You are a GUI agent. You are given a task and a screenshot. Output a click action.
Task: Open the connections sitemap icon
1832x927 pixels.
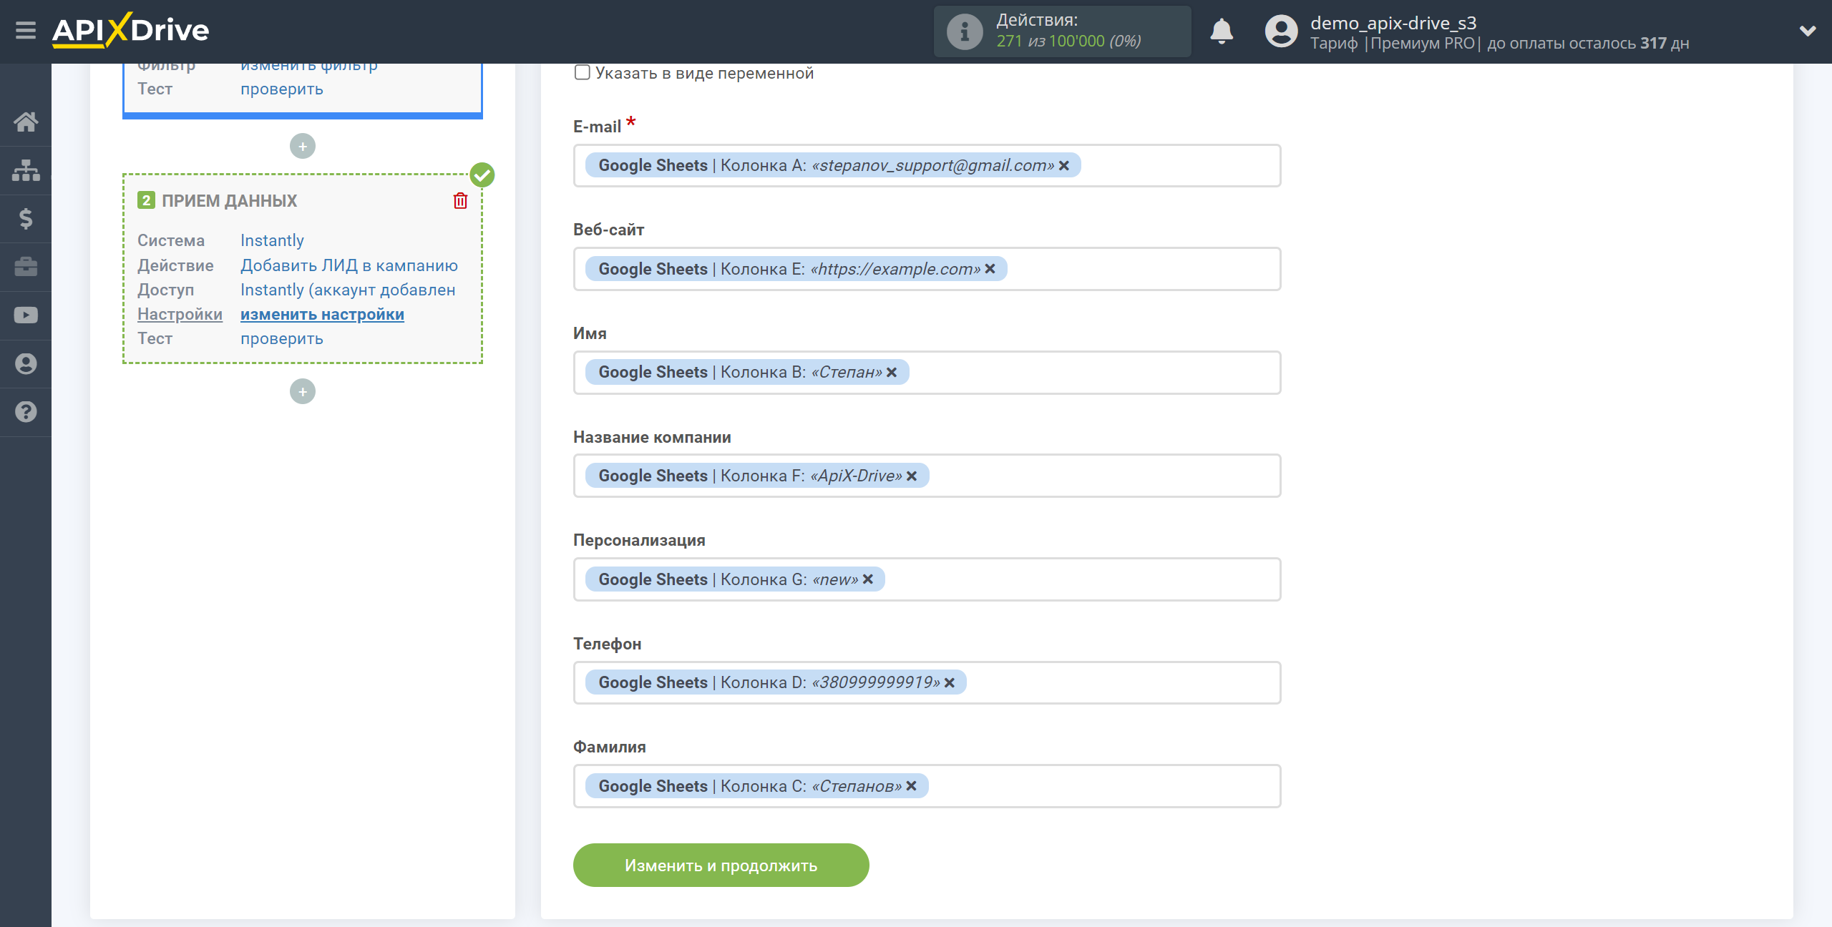(x=26, y=170)
